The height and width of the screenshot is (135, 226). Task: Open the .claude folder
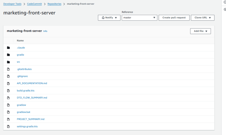[x=21, y=48]
